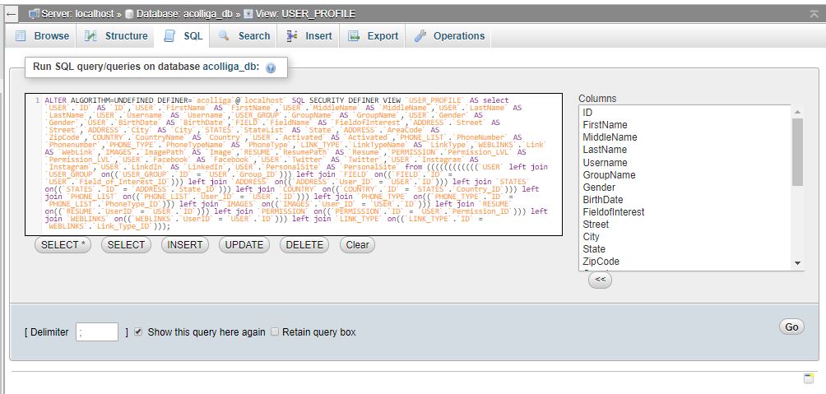The width and height of the screenshot is (826, 394).
Task: Click the Operations wrench icon
Action: pyautogui.click(x=420, y=36)
